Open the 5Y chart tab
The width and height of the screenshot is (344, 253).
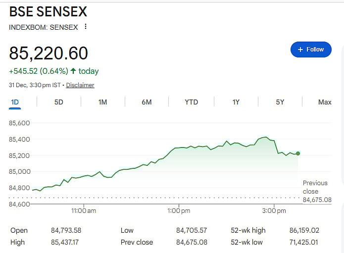click(280, 102)
